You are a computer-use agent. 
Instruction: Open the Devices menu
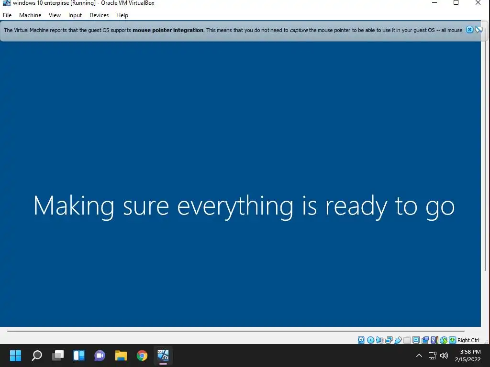tap(99, 15)
